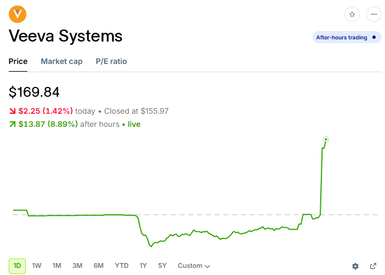Open the three-dot more options menu
Screen dimensions: 385x275
tap(373, 14)
